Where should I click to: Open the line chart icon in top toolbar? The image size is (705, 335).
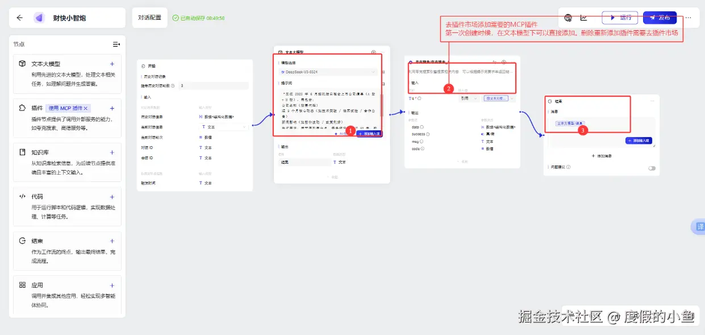click(584, 18)
